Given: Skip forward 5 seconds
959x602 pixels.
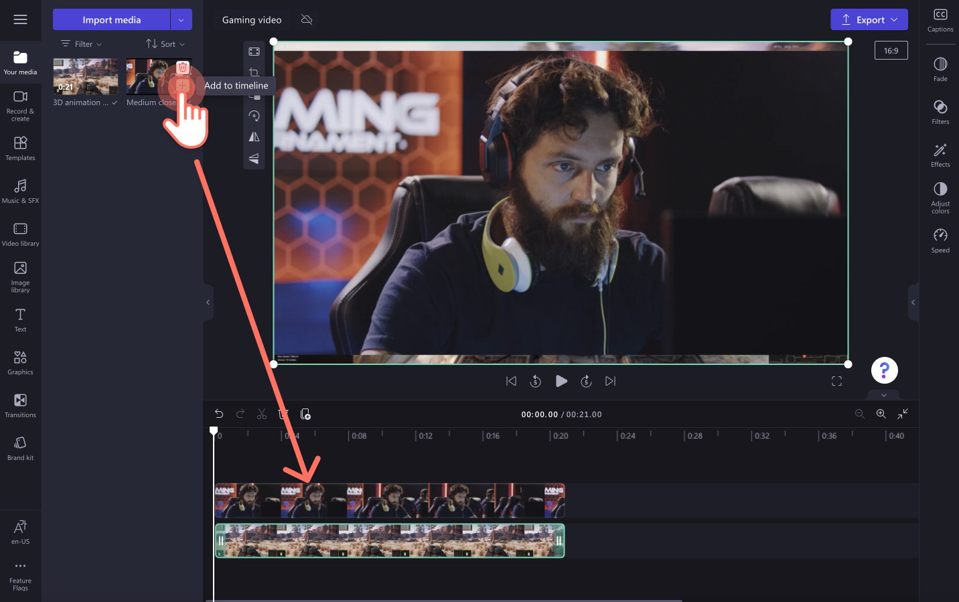Looking at the screenshot, I should click(586, 381).
